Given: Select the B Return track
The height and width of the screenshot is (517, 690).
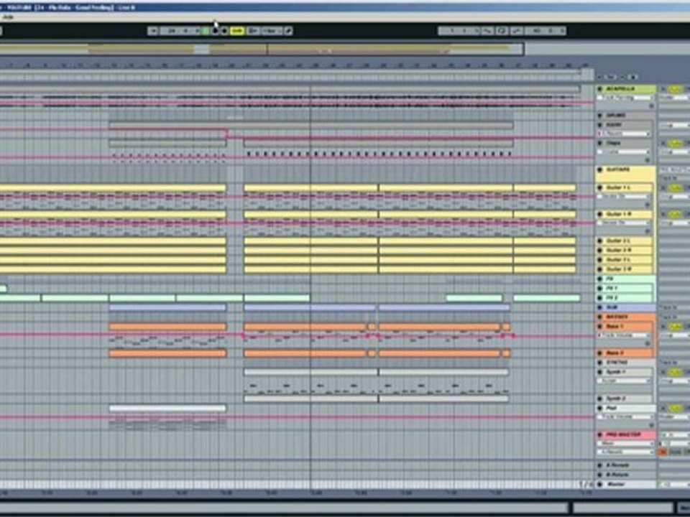Looking at the screenshot, I should coord(626,475).
